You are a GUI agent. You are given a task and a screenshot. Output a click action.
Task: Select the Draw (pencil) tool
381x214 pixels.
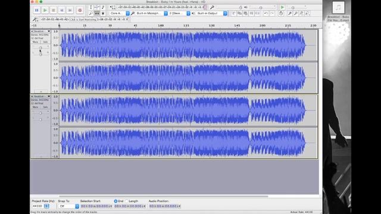pyautogui.click(x=103, y=7)
